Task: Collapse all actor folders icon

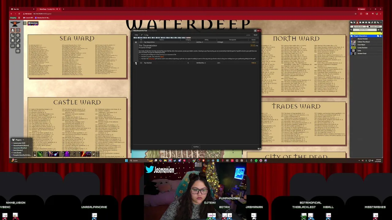Action: [x=381, y=30]
